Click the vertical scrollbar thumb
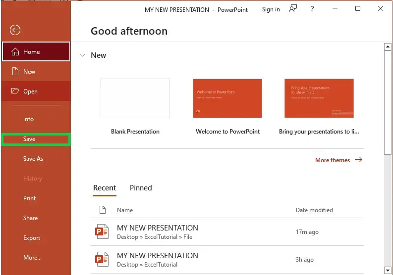The height and width of the screenshot is (275, 393). tap(388, 102)
